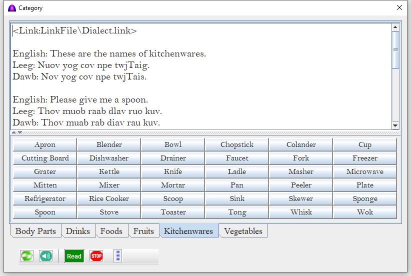Click the Category window app icon
The width and height of the screenshot is (411, 276).
(12, 7)
